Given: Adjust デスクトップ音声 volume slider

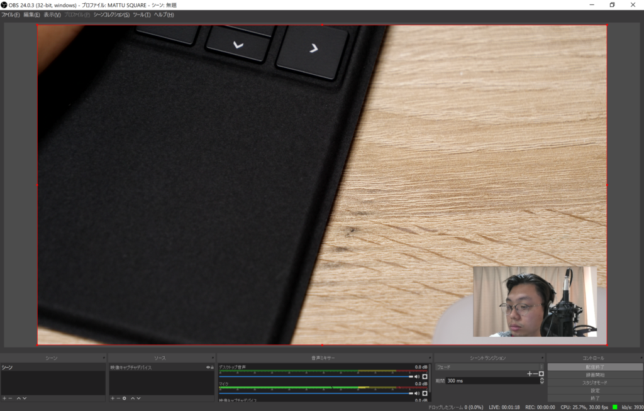Looking at the screenshot, I should click(316, 376).
